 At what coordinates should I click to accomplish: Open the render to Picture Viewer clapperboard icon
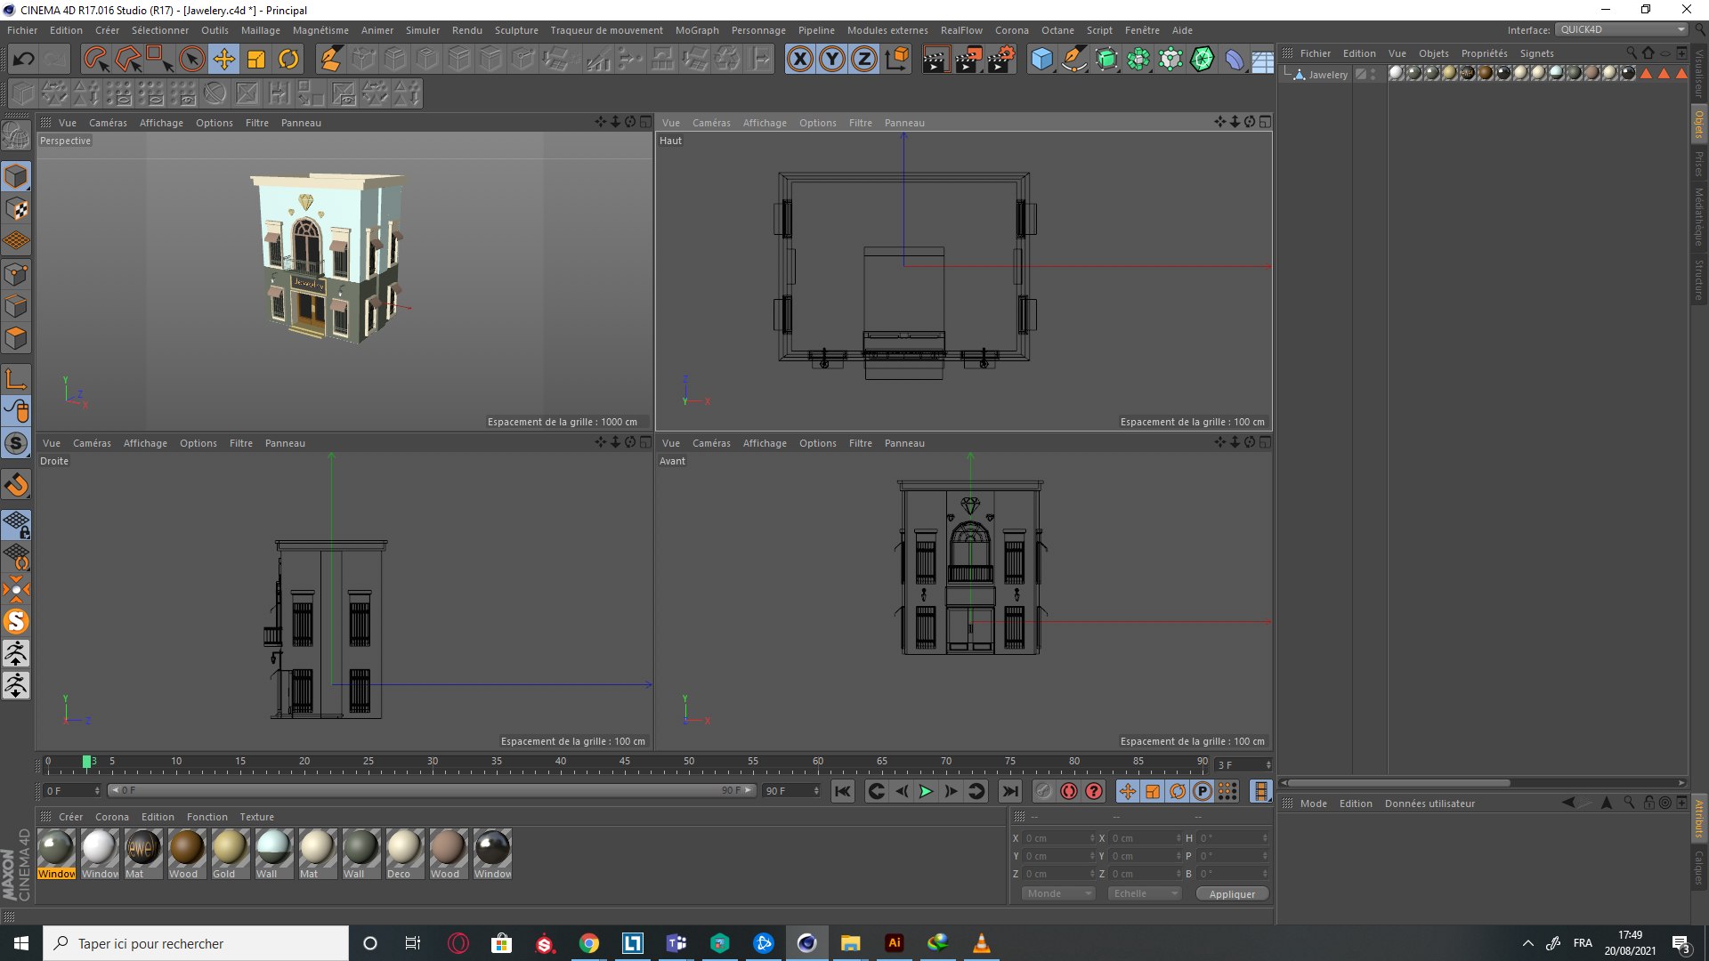click(968, 60)
